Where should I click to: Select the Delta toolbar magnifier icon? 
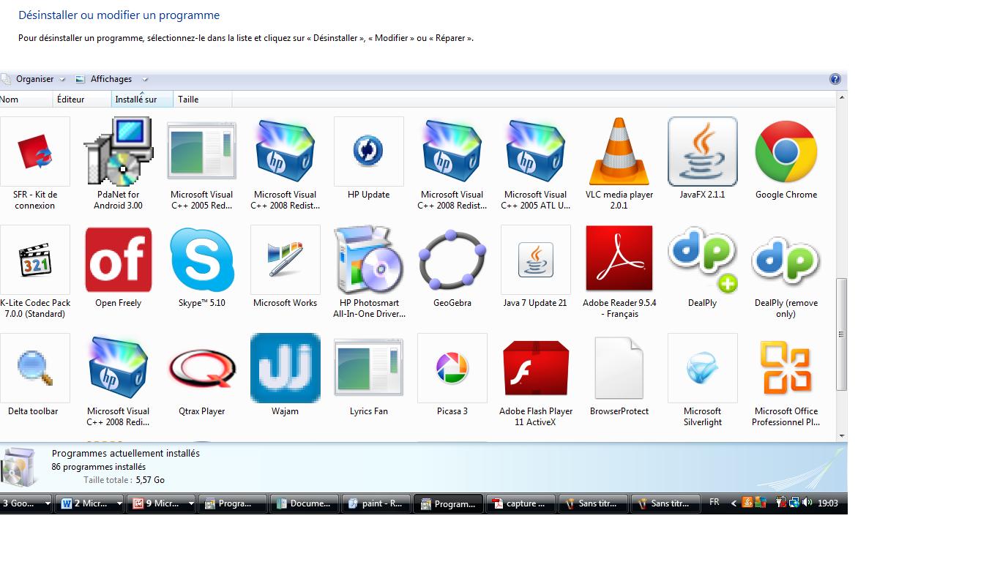coord(35,368)
